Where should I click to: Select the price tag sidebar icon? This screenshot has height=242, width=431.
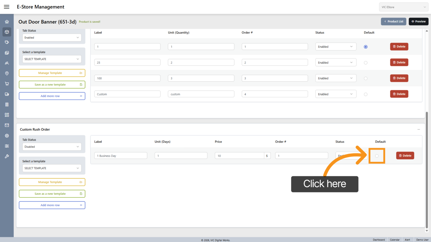pyautogui.click(x=7, y=42)
